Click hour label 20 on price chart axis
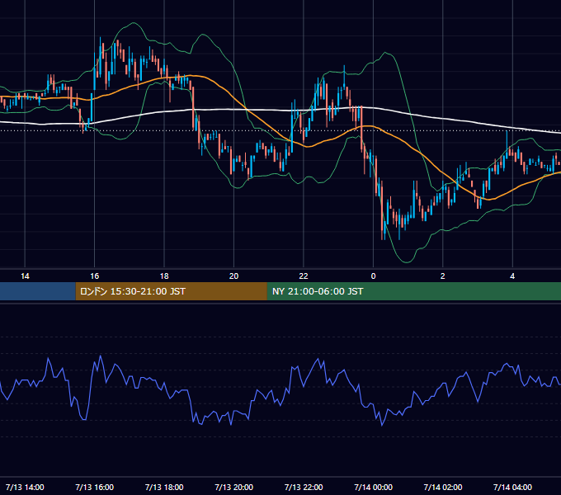 coord(234,276)
